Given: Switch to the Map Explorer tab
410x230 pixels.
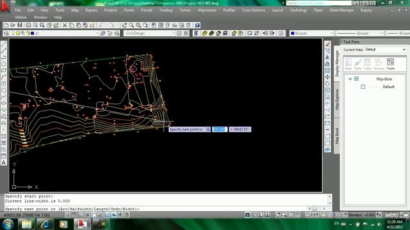Looking at the screenshot, I should pyautogui.click(x=337, y=99).
